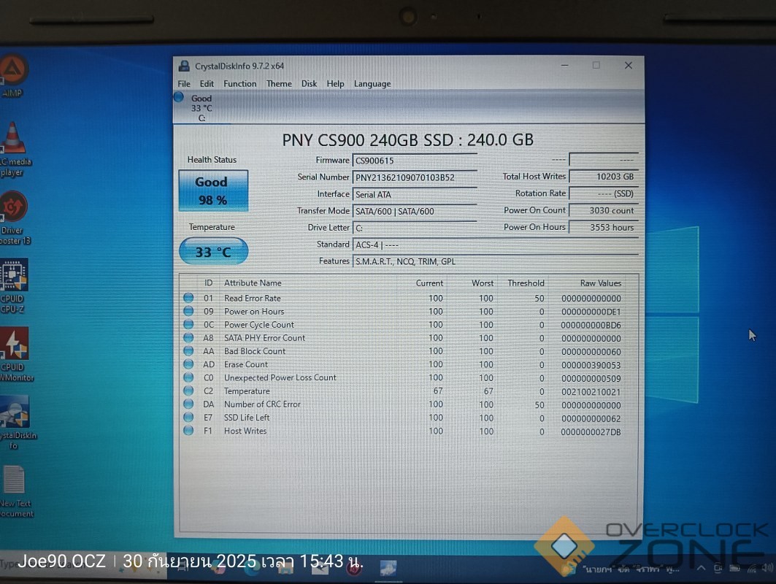Open the Help menu
This screenshot has height=584, width=776.
click(336, 84)
